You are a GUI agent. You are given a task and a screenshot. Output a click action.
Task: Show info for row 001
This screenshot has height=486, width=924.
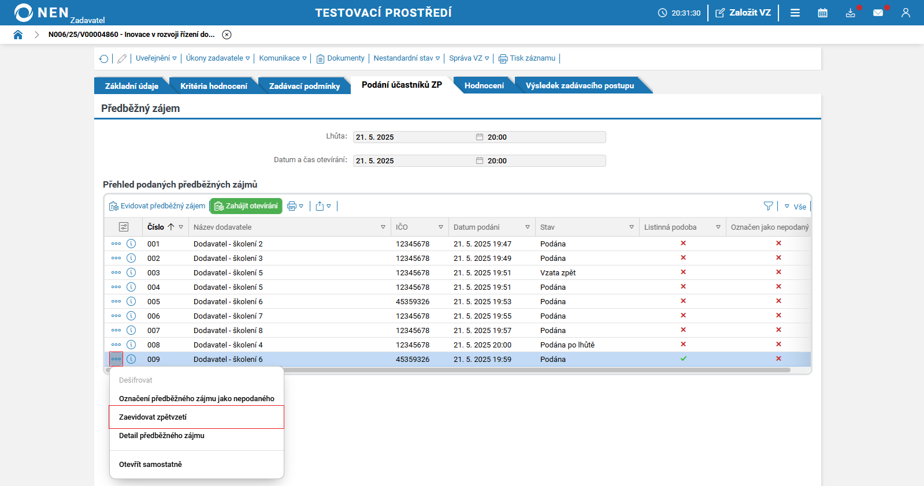point(131,244)
